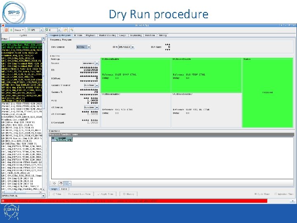Switch to the Loops tab
This screenshot has width=297, height=223.
point(123,35)
